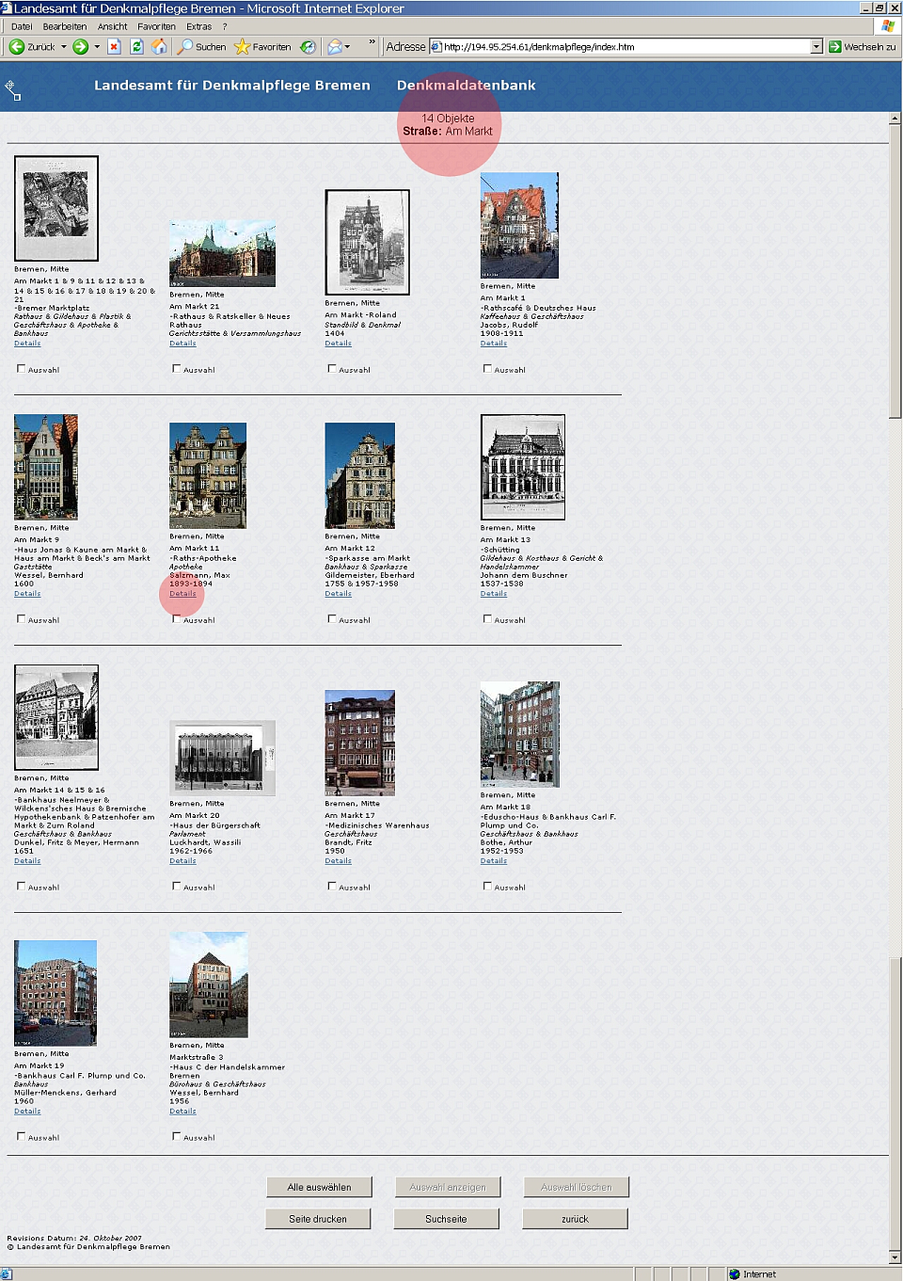Click the Zurück back arrow icon

pyautogui.click(x=17, y=46)
